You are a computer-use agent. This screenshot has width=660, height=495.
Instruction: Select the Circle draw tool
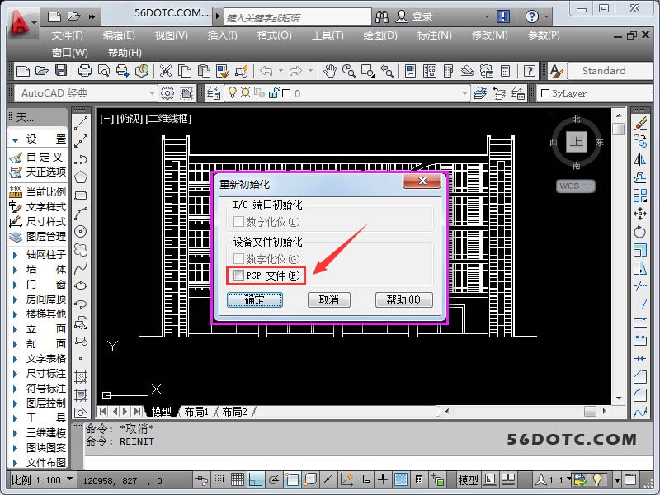click(81, 231)
